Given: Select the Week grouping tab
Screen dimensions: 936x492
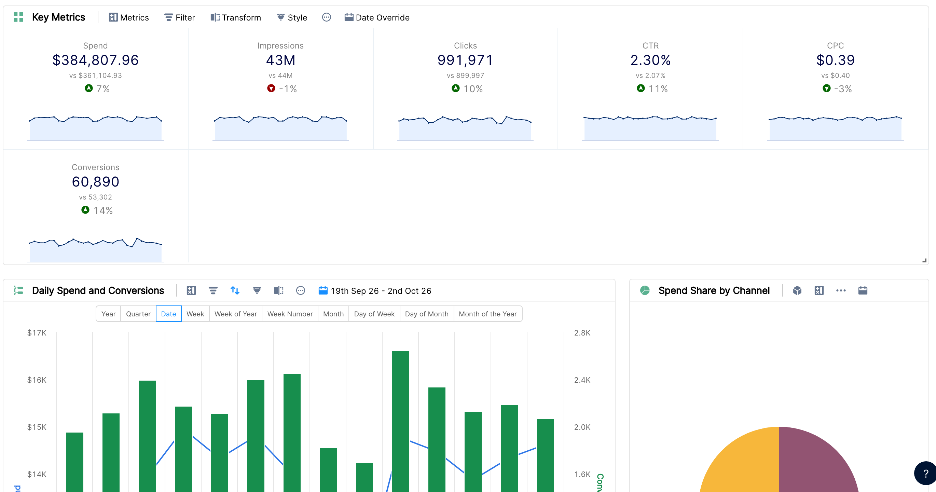Looking at the screenshot, I should (x=195, y=314).
